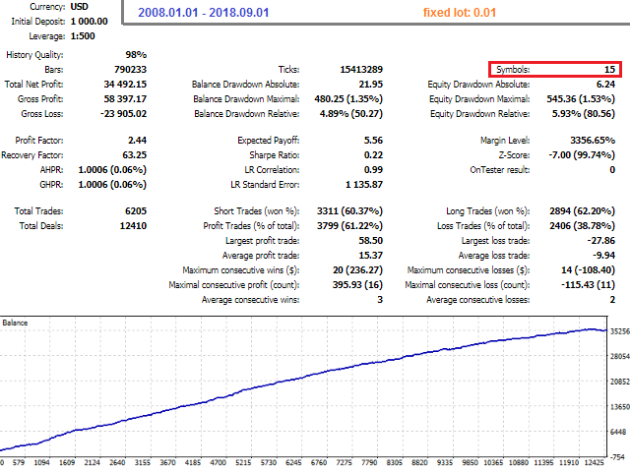Image resolution: width=630 pixels, height=472 pixels.
Task: Click the date range 2008.01.01 - 2018.09.01
Action: tap(204, 13)
